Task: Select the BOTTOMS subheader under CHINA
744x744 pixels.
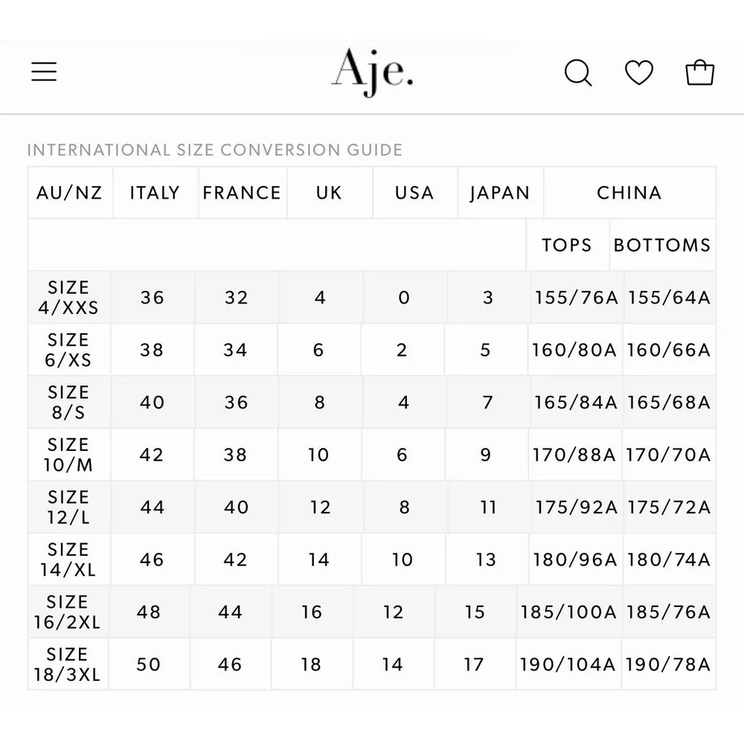Action: (x=662, y=245)
